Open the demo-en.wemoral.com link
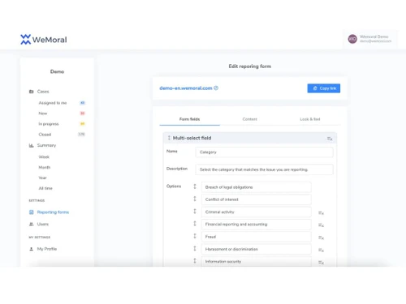Image resolution: width=406 pixels, height=304 pixels. click(x=186, y=88)
